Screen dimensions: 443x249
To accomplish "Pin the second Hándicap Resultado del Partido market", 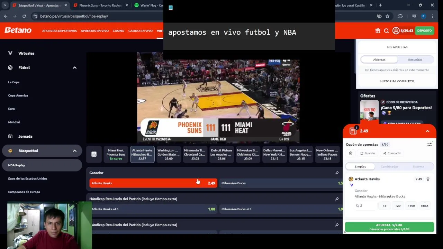I will click(x=337, y=225).
